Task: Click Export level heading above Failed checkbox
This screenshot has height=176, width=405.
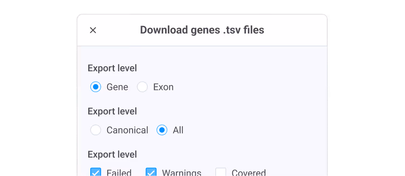Action: click(x=112, y=154)
